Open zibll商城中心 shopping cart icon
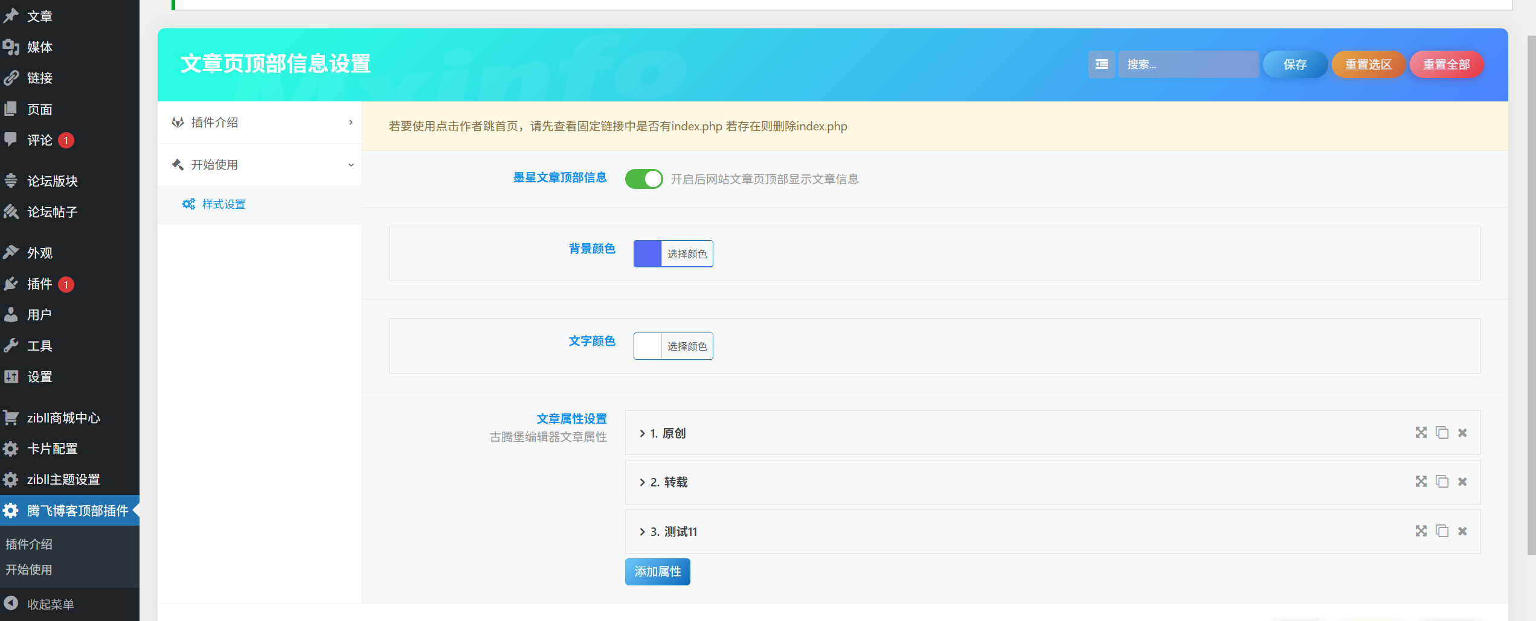Viewport: 1536px width, 621px height. point(11,417)
